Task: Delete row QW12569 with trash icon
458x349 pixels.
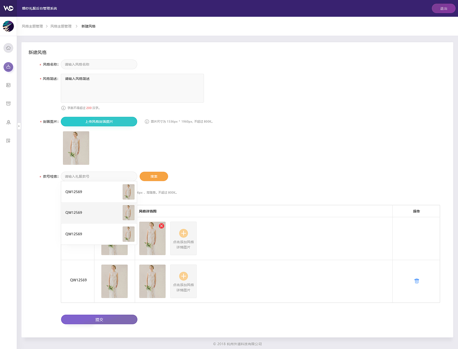Action: [x=416, y=281]
